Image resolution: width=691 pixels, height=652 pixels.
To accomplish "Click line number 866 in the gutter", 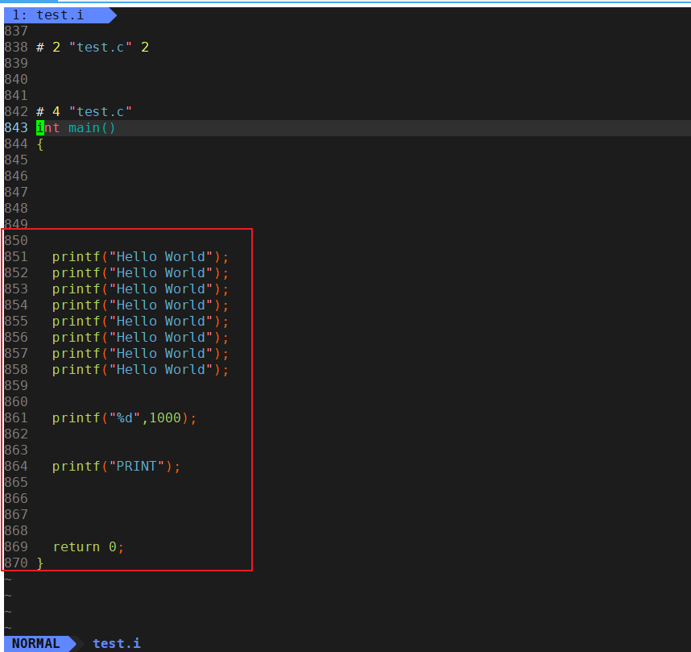I will point(16,499).
